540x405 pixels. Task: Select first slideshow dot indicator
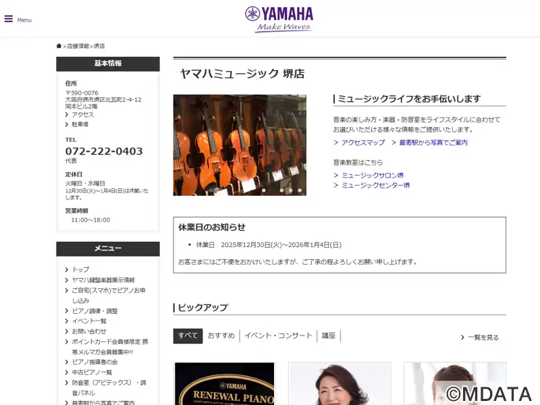(263, 190)
